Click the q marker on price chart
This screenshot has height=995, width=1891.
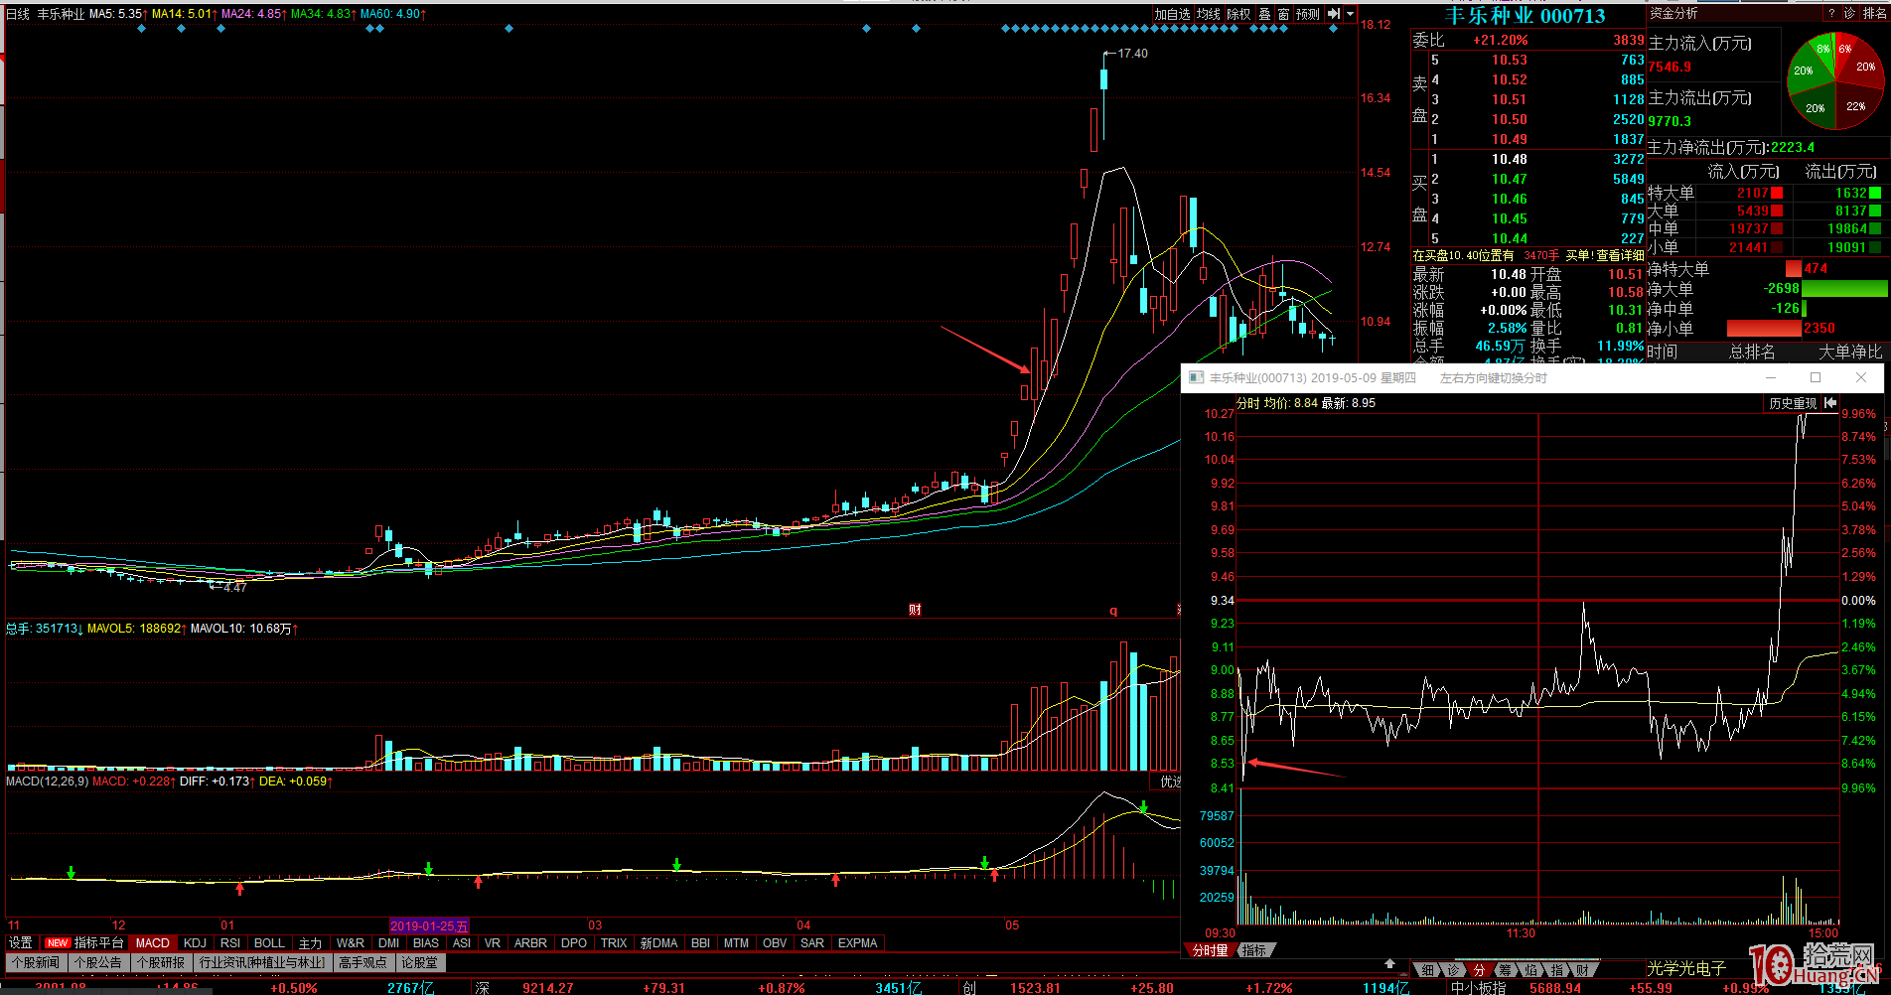click(x=1113, y=611)
